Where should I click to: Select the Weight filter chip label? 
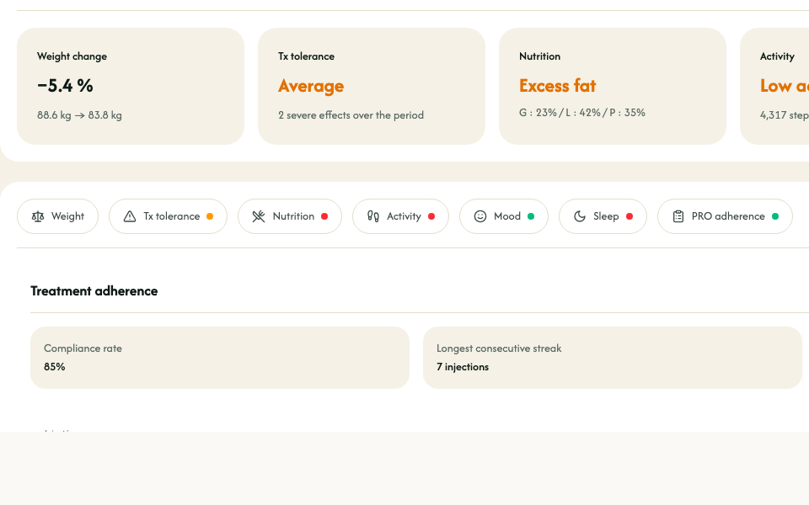[67, 216]
